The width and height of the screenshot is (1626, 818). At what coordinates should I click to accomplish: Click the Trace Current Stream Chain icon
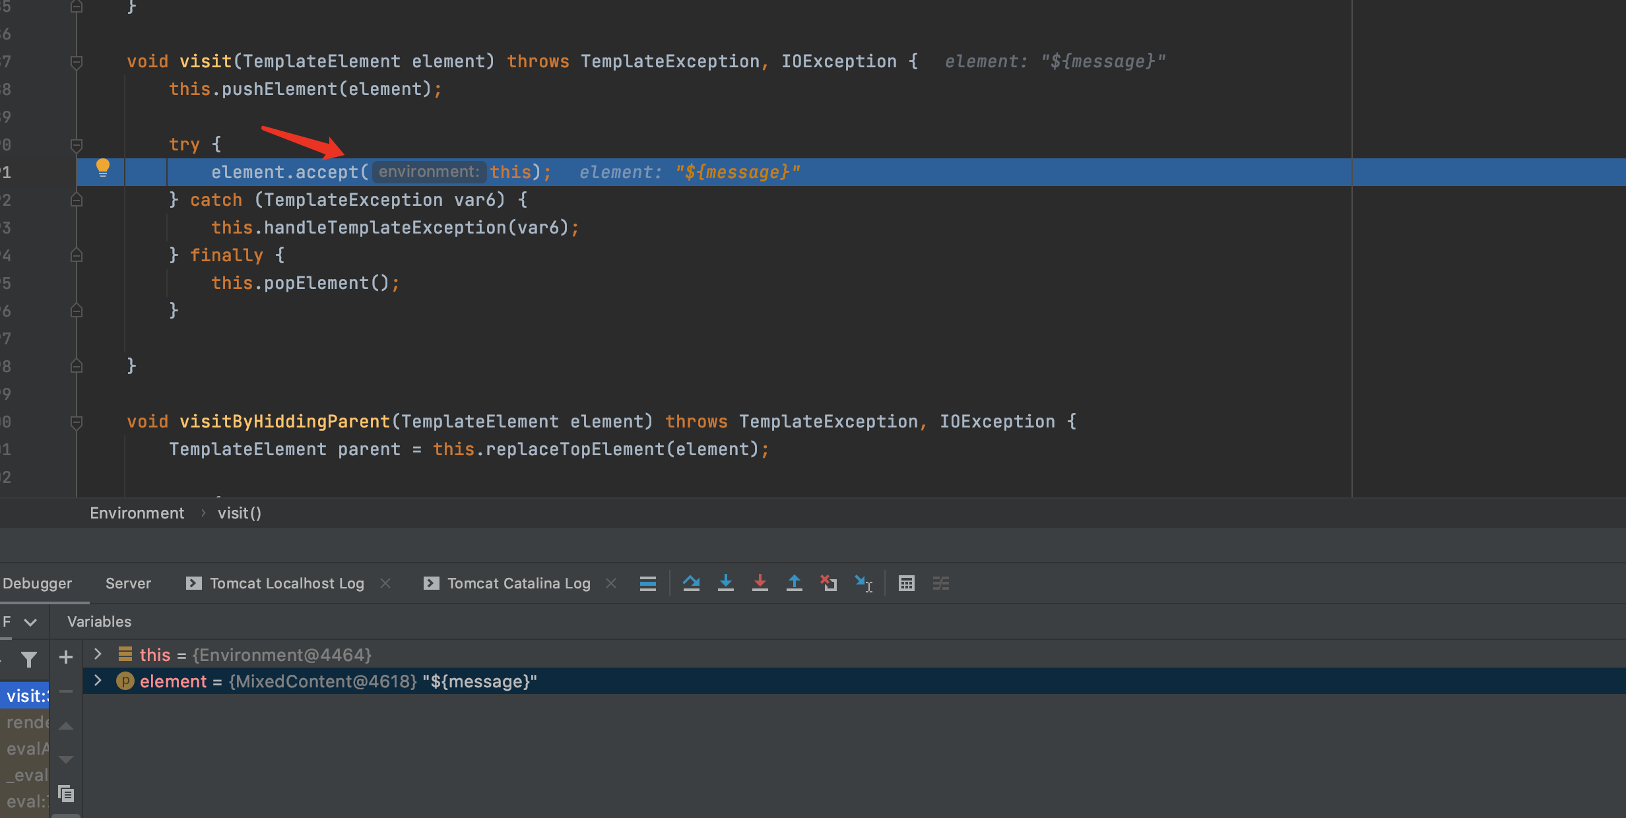(x=941, y=583)
